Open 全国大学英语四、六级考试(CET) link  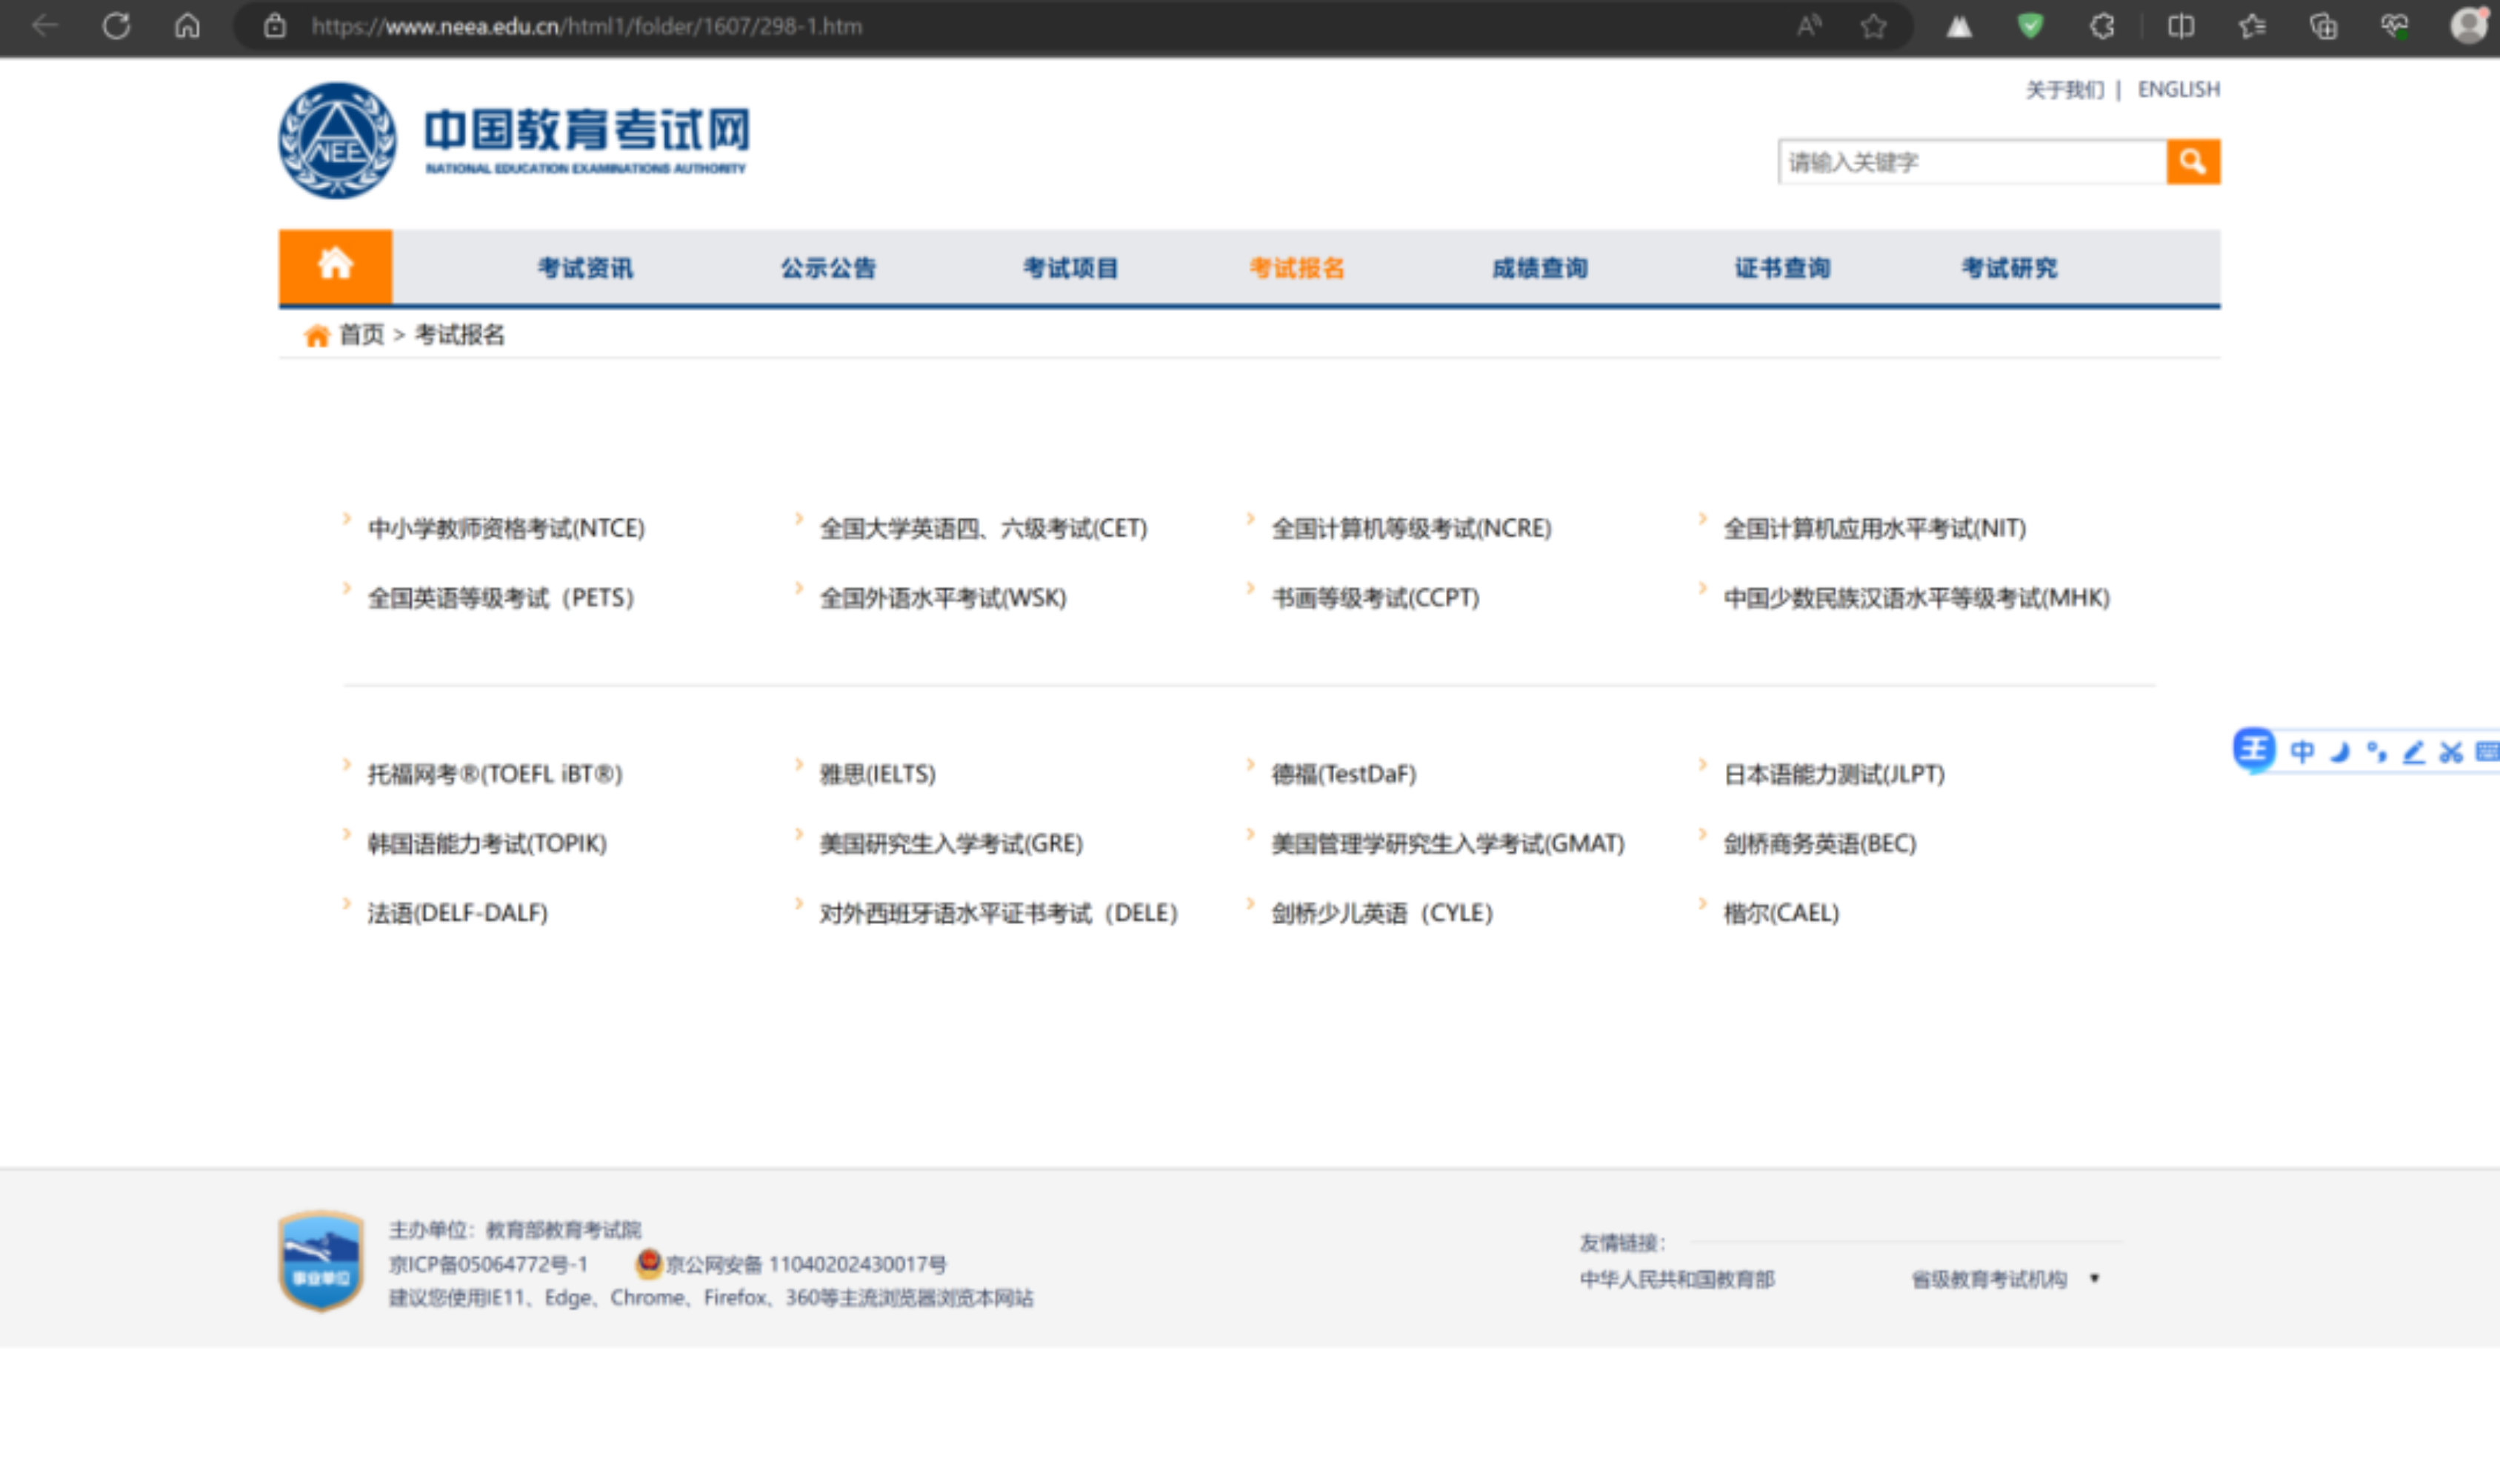pos(983,528)
